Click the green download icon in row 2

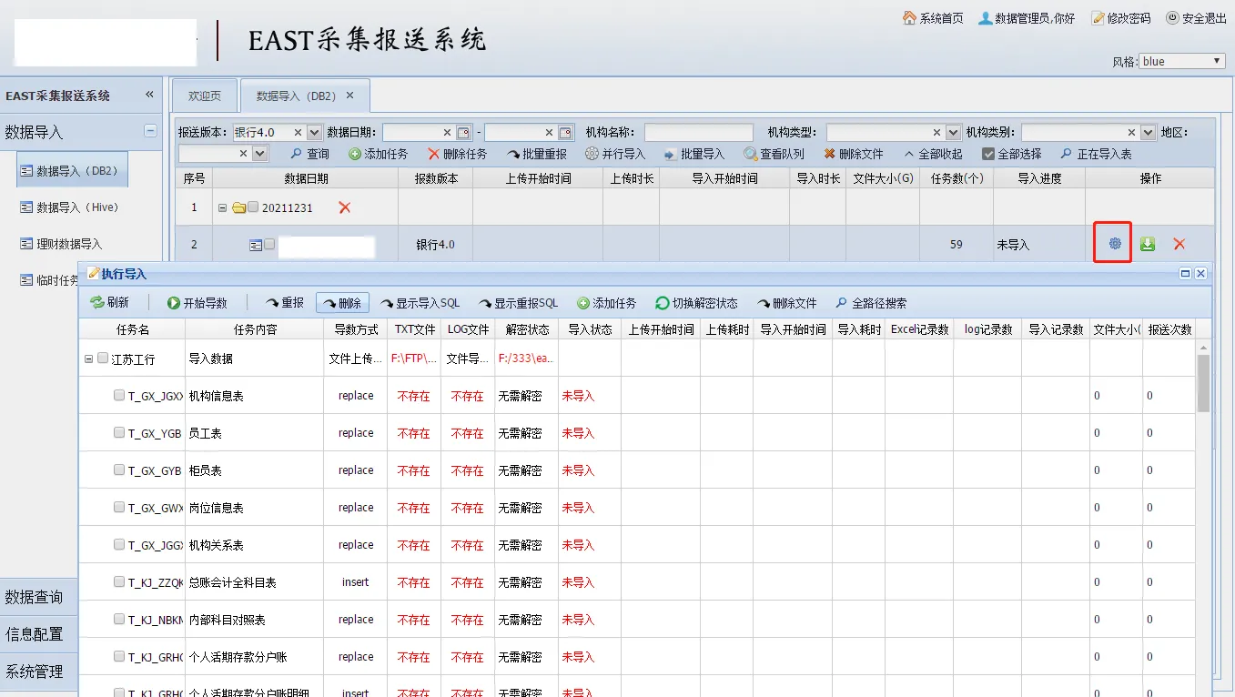[x=1148, y=244]
